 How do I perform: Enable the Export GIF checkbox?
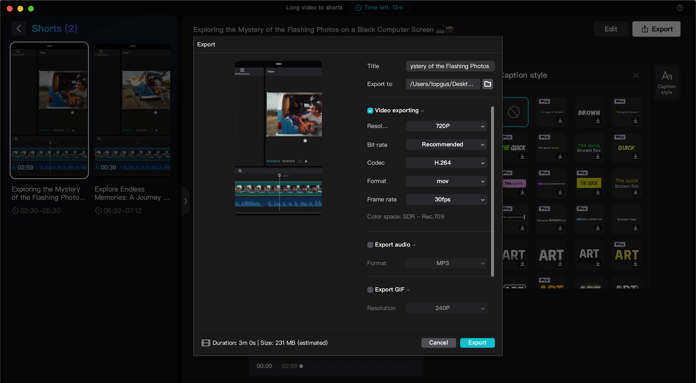click(370, 290)
